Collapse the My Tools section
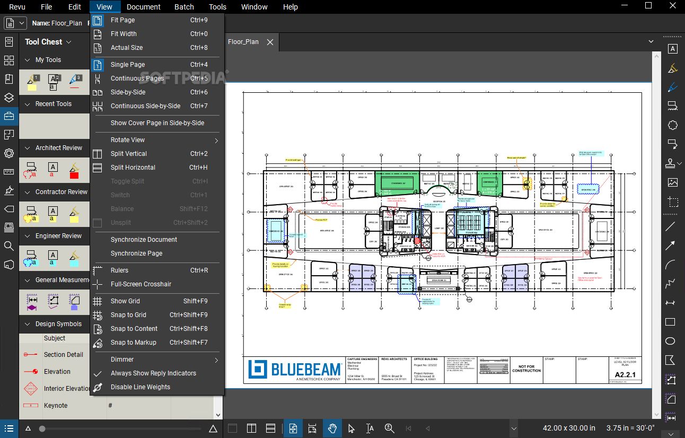The image size is (685, 438). (28, 60)
